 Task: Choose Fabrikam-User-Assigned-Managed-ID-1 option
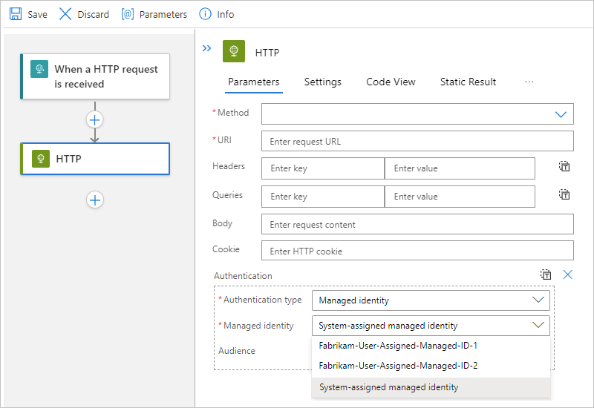click(398, 346)
